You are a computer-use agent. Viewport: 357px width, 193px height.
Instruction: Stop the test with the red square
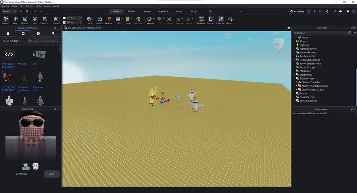pos(35,11)
